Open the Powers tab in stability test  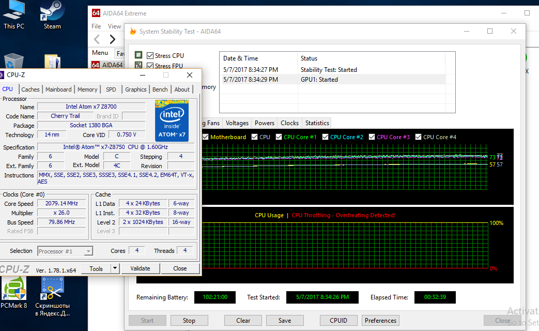[x=265, y=123]
